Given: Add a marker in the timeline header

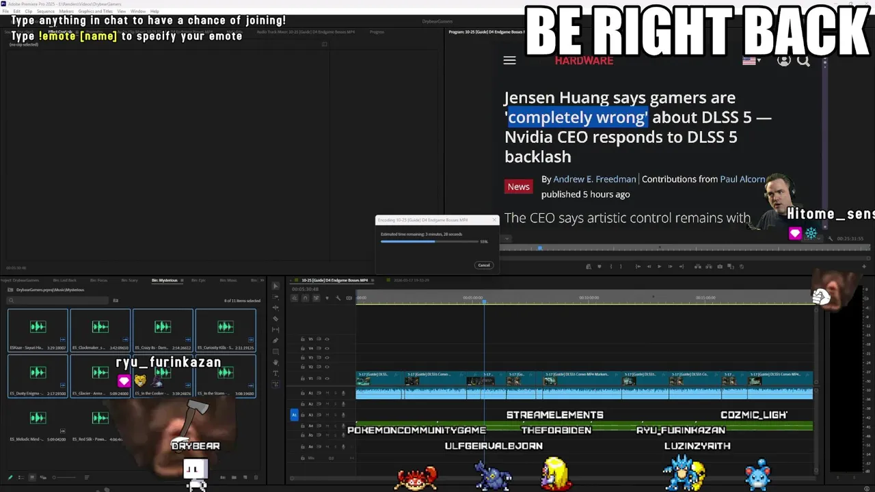Looking at the screenshot, I should pos(327,298).
